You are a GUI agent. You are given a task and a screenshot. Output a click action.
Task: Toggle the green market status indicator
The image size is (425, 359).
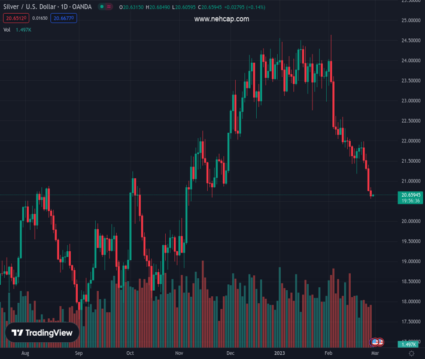pos(102,7)
